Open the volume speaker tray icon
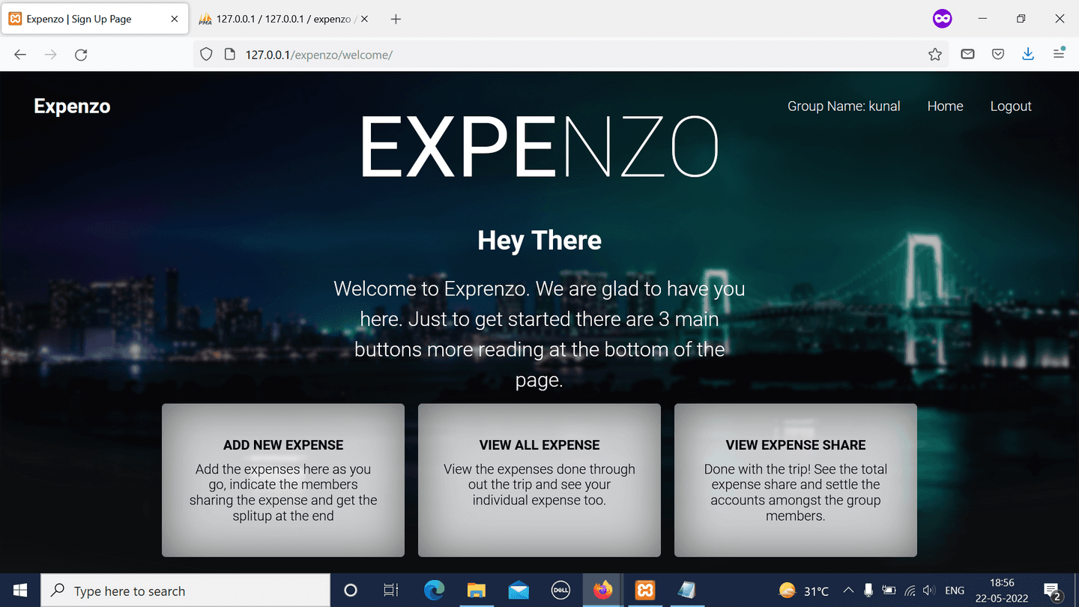This screenshot has width=1079, height=607. point(930,591)
